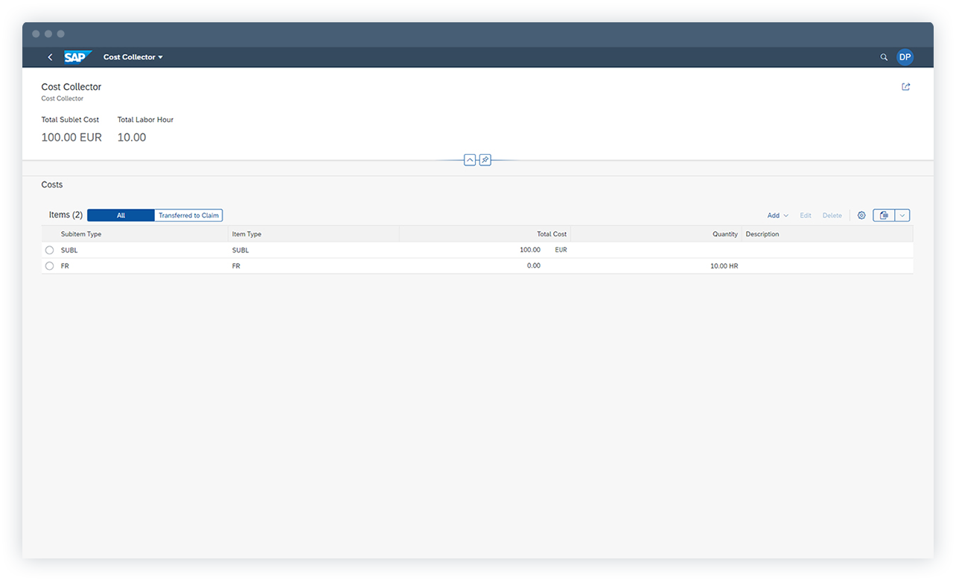Click the Subitem Type column header
The width and height of the screenshot is (956, 580).
[x=81, y=233]
